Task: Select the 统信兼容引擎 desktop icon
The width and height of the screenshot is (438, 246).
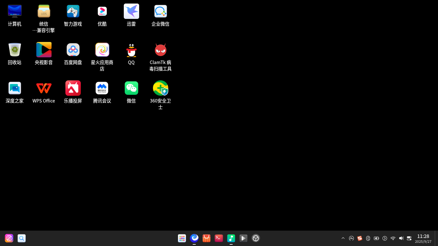Action: pos(44,11)
